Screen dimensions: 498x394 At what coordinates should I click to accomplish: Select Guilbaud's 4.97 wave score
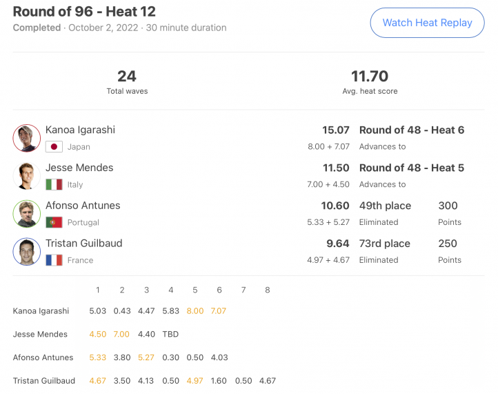pos(195,381)
